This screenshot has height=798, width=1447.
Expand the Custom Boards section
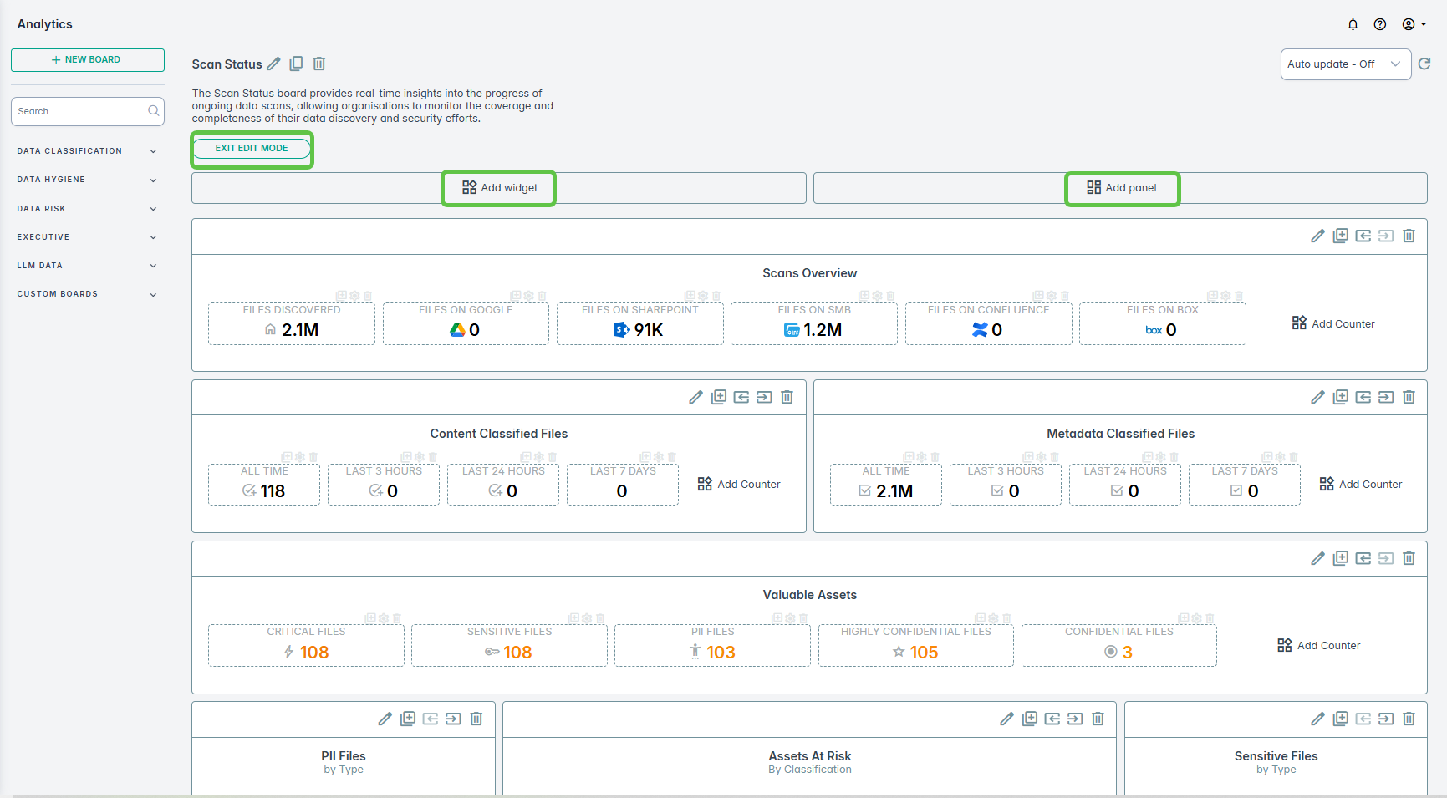click(x=87, y=294)
